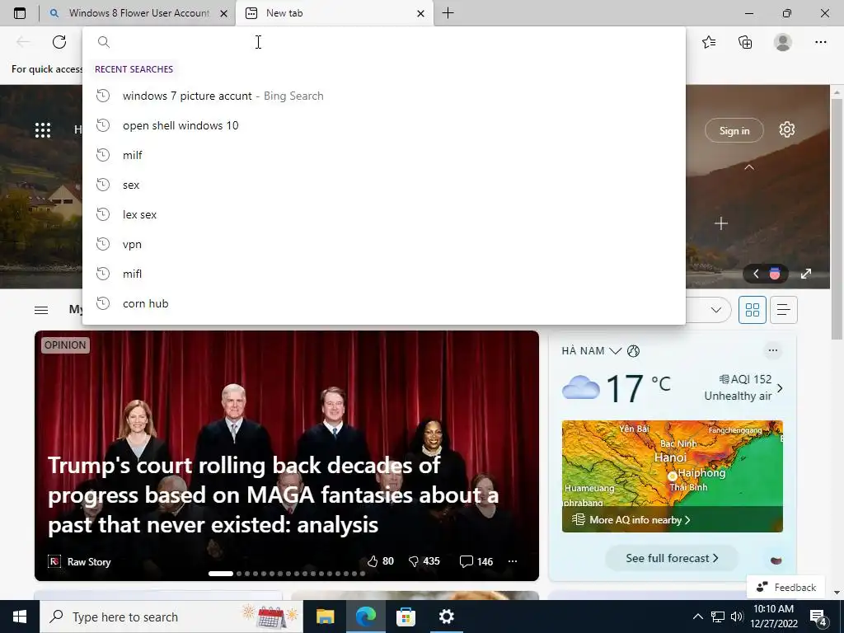Open the Favorites star icon
The height and width of the screenshot is (633, 844).
point(709,42)
